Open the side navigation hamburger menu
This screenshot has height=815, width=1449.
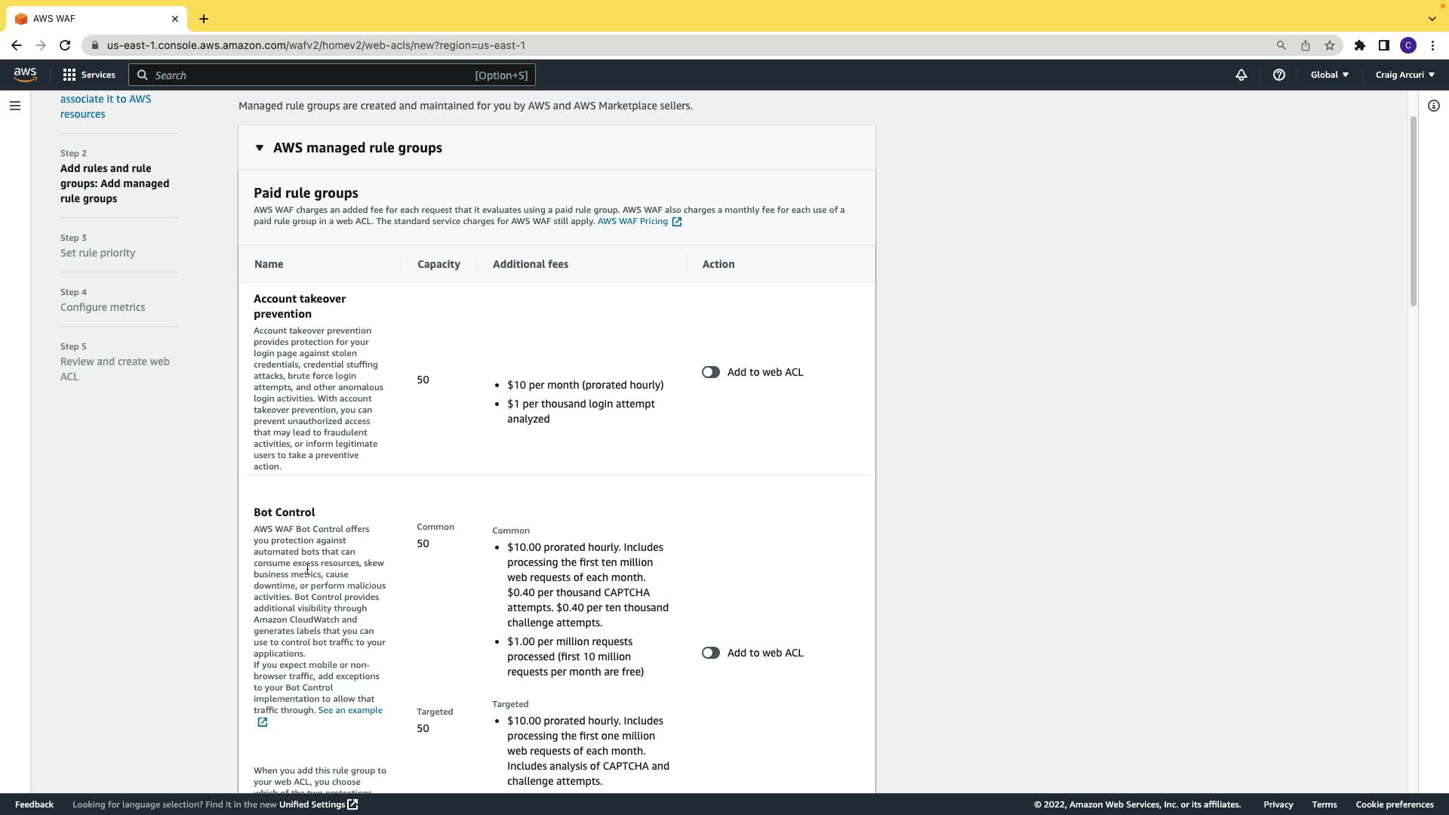[14, 106]
